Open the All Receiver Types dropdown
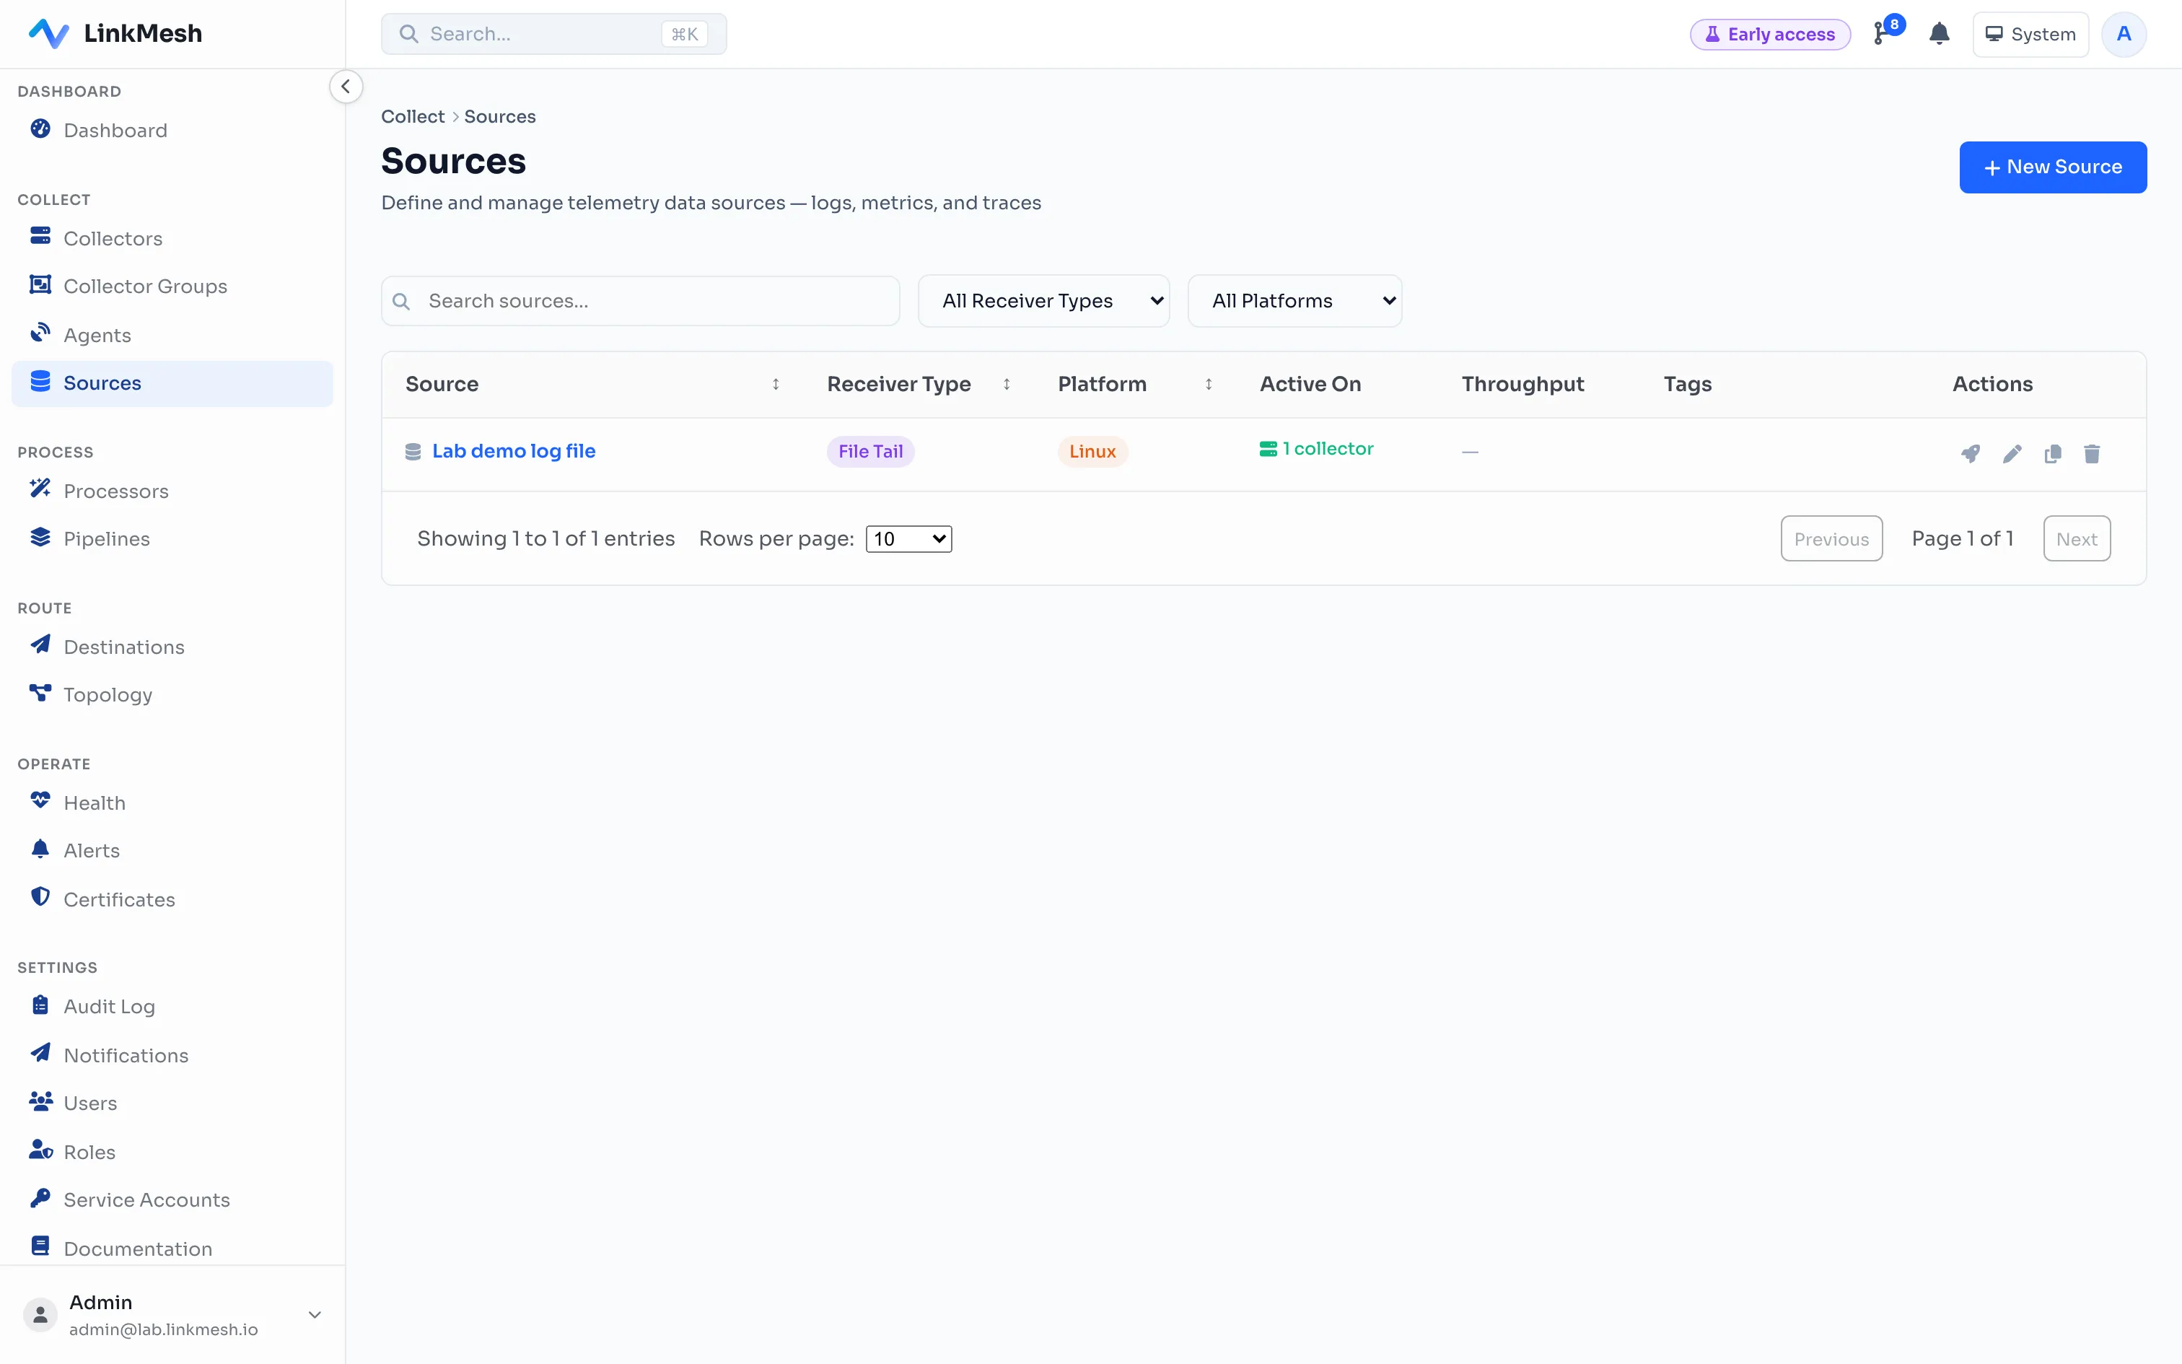The image size is (2182, 1364). click(x=1043, y=300)
